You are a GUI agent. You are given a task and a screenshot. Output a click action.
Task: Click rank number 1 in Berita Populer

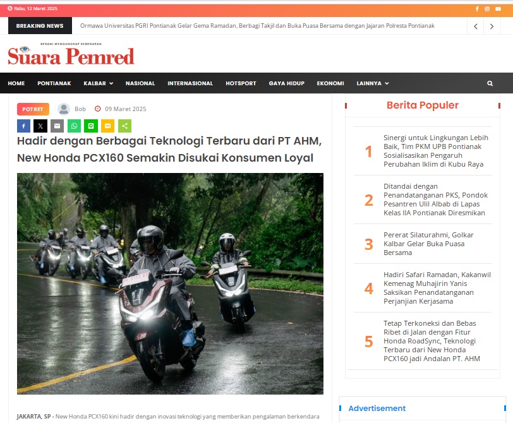point(369,152)
